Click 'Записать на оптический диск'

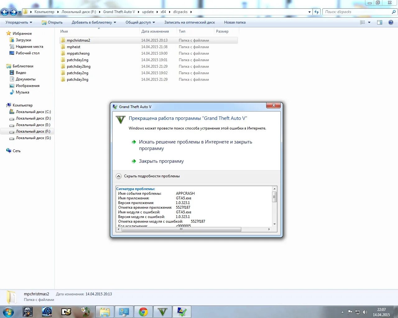pos(190,22)
